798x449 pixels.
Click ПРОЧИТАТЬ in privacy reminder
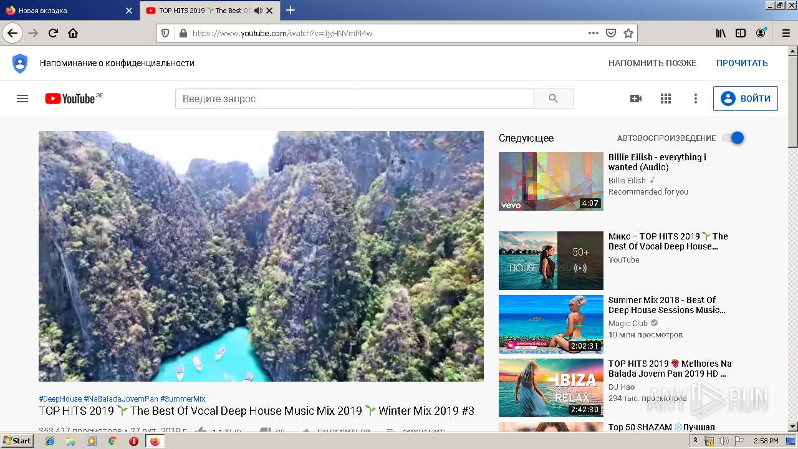click(x=742, y=63)
